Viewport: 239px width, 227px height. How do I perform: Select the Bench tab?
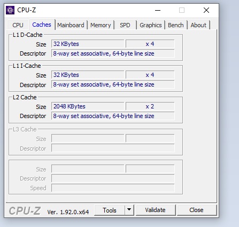pos(176,25)
